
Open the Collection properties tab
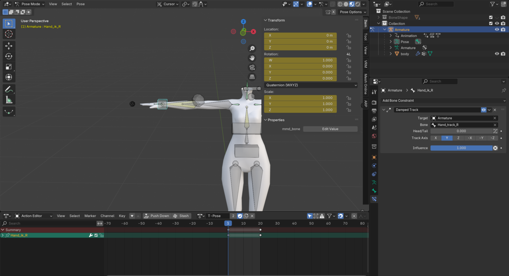point(374,147)
